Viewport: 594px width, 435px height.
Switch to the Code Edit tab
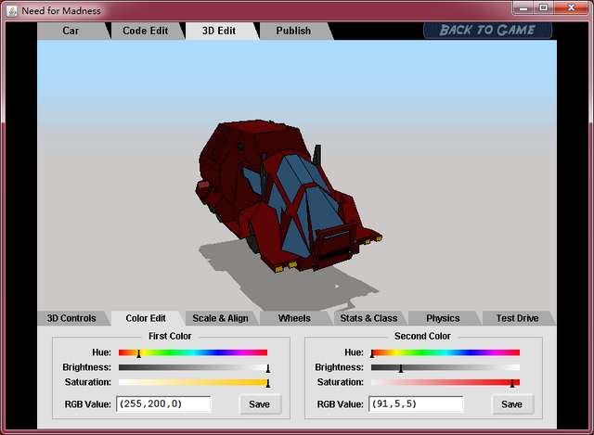[146, 31]
